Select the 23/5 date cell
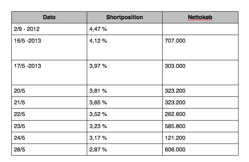The image size is (249, 162). [49, 126]
